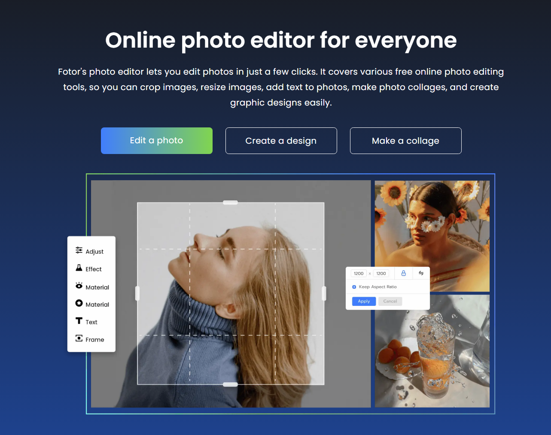Click the swap dimensions arrows icon
The width and height of the screenshot is (551, 435).
click(421, 273)
